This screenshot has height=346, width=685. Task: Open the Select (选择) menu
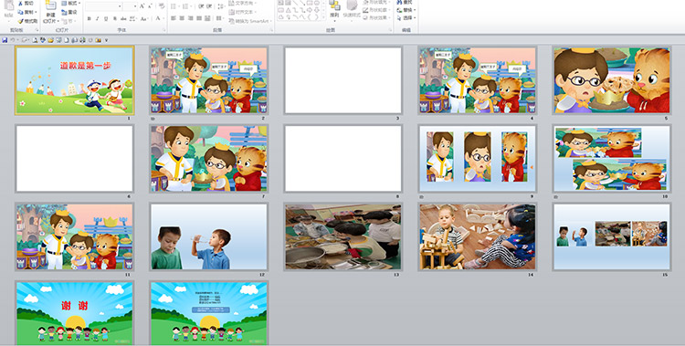[x=406, y=18]
